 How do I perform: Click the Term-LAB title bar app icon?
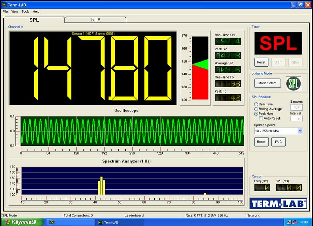click(x=4, y=5)
